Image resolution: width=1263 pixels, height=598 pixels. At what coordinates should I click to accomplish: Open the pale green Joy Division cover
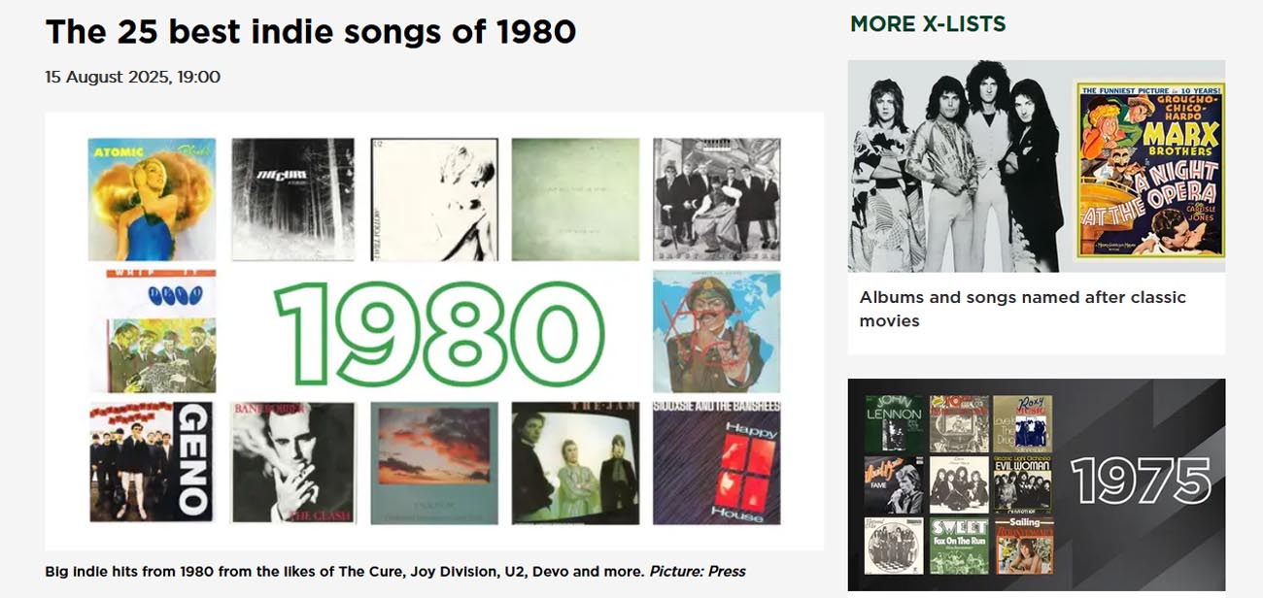[x=575, y=199]
